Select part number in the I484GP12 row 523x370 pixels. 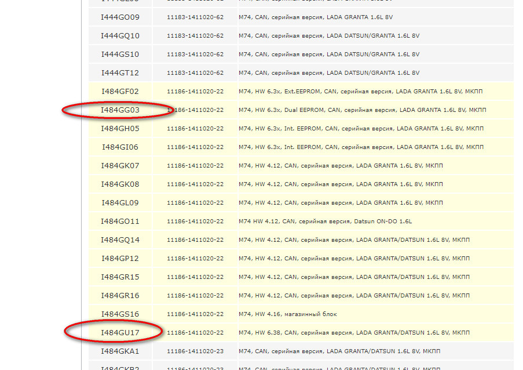pos(195,259)
